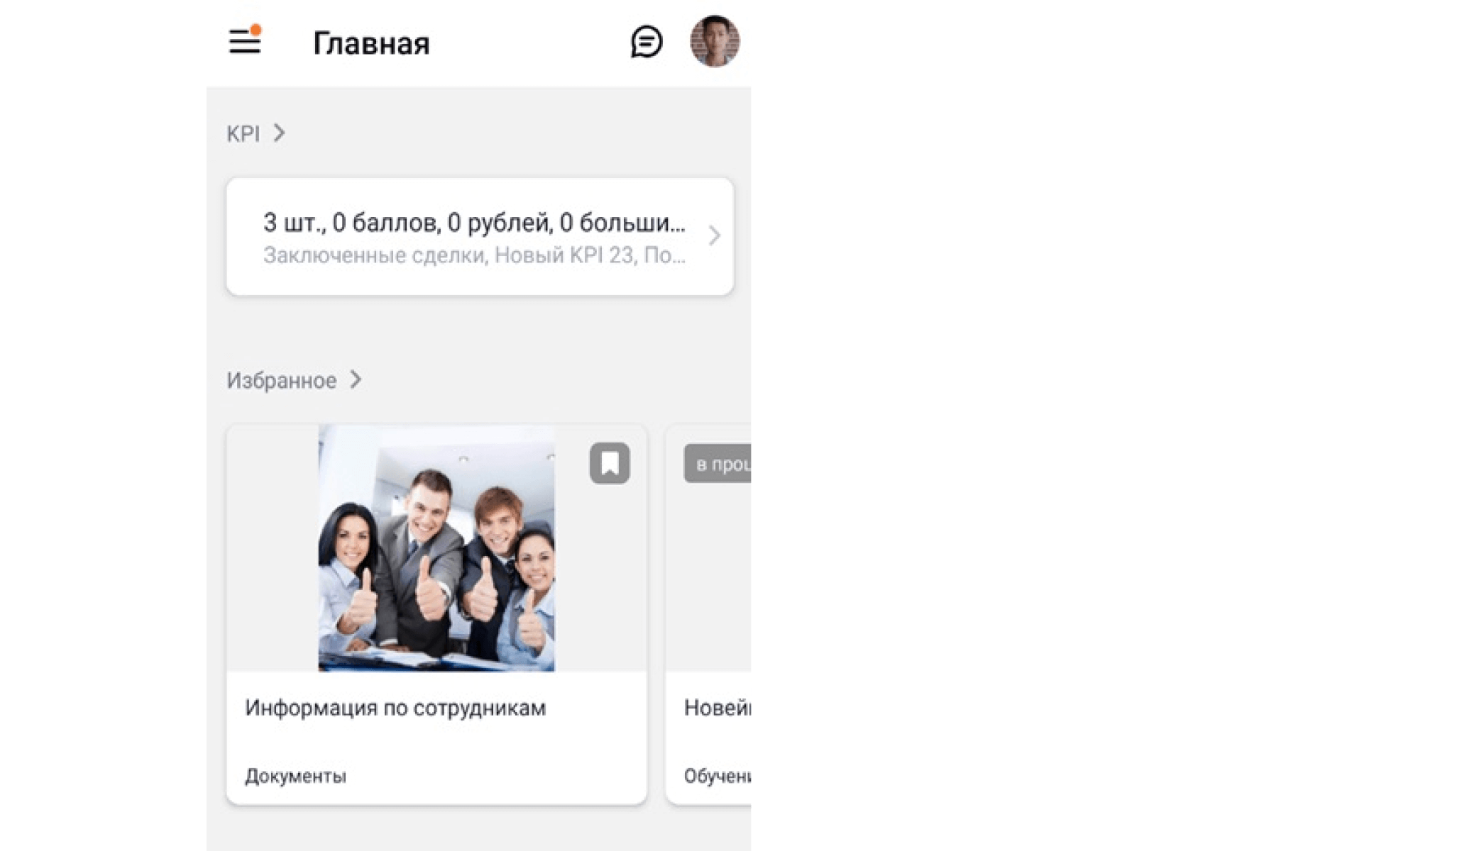Open the chat messages icon
The width and height of the screenshot is (1484, 851).
pos(647,42)
